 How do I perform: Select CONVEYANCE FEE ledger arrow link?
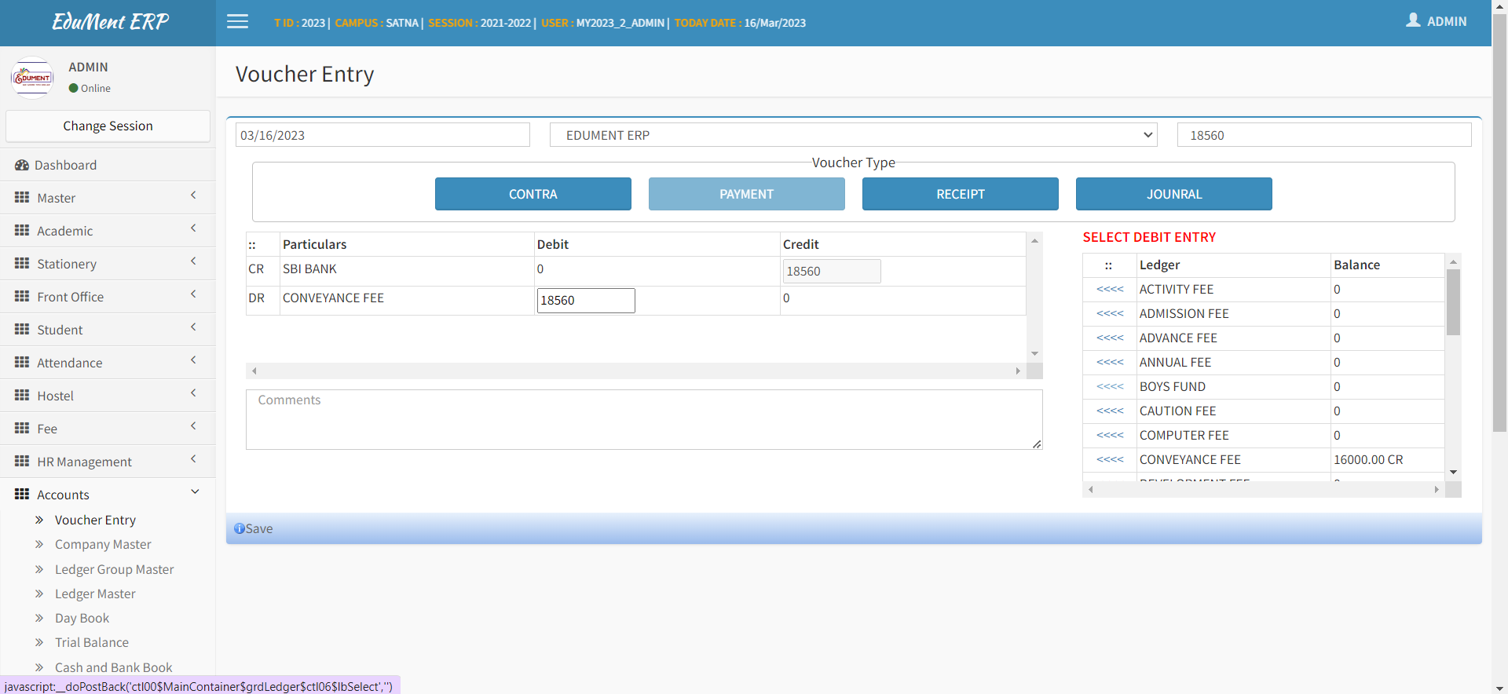(x=1110, y=459)
